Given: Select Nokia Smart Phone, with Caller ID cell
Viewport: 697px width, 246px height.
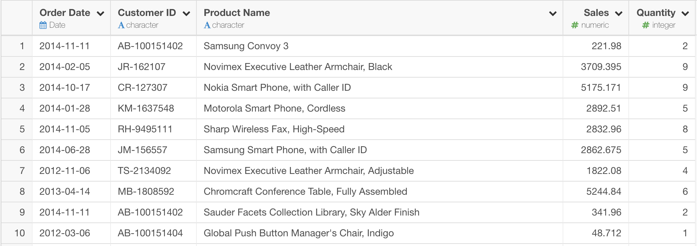Looking at the screenshot, I should tap(380, 87).
